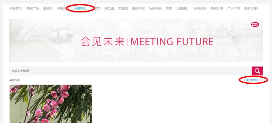Click the info icon beside 添加相册

pos(261,80)
